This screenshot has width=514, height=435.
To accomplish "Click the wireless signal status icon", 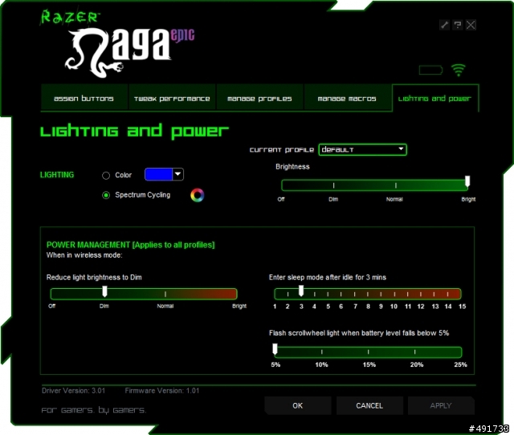I will click(x=459, y=70).
